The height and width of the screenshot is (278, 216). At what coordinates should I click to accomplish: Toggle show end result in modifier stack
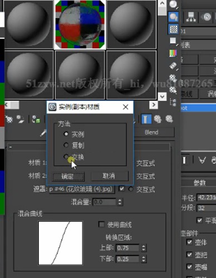[184, 160]
